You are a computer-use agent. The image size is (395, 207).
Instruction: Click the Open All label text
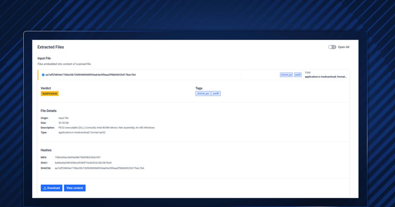(x=343, y=47)
